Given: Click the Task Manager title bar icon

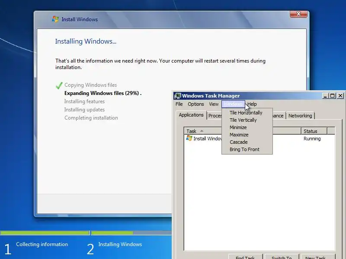Looking at the screenshot, I should pos(178,96).
